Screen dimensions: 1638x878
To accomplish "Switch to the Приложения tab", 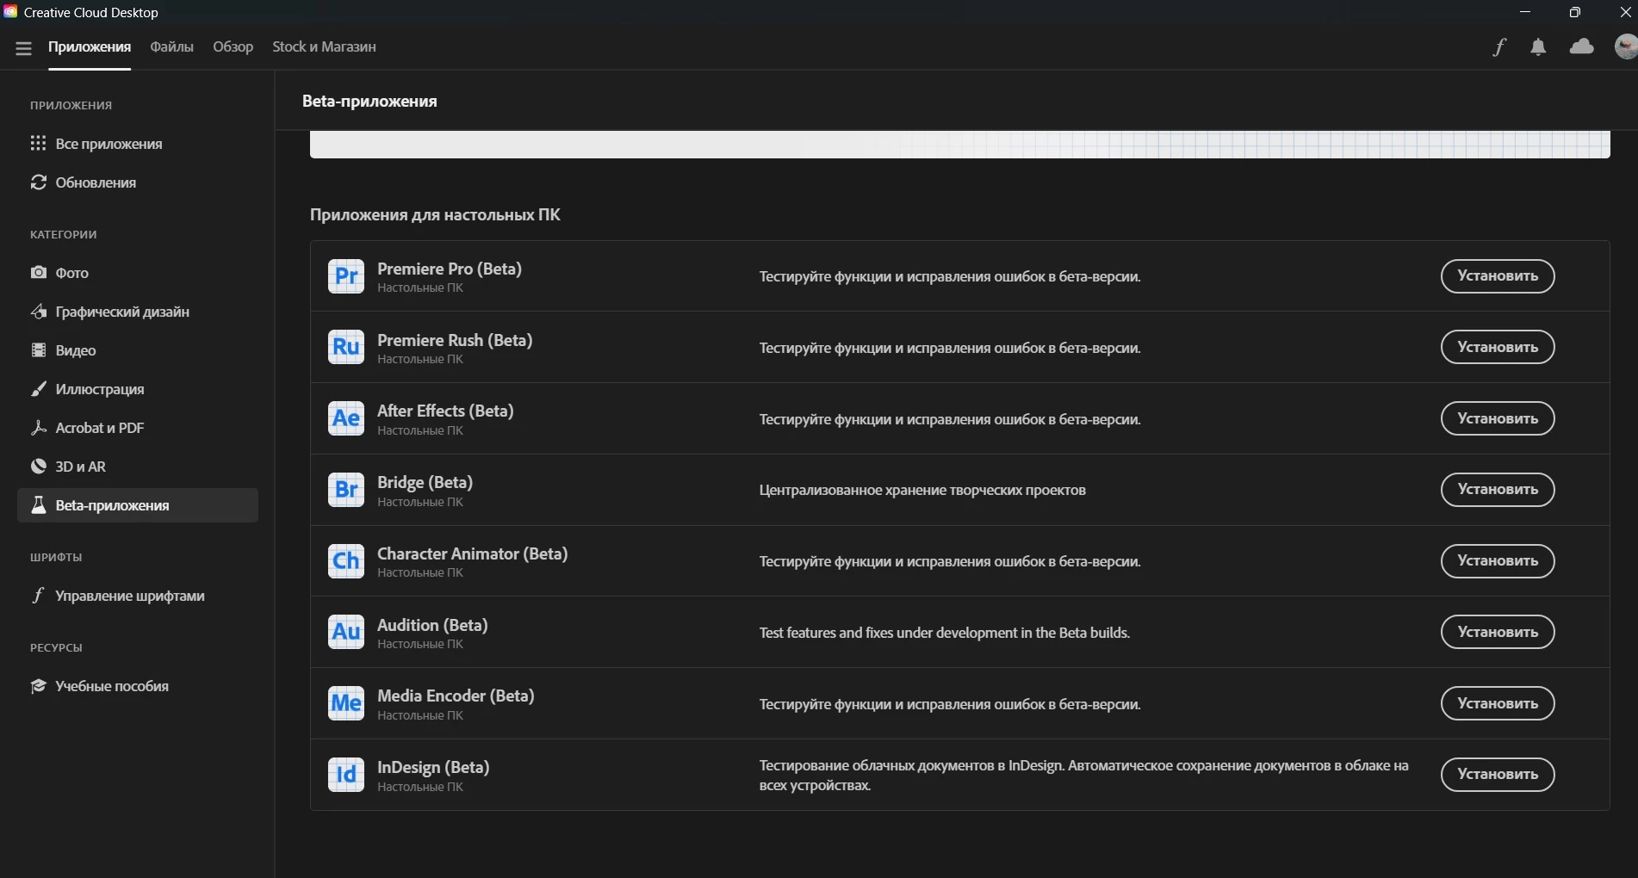I will pyautogui.click(x=90, y=46).
